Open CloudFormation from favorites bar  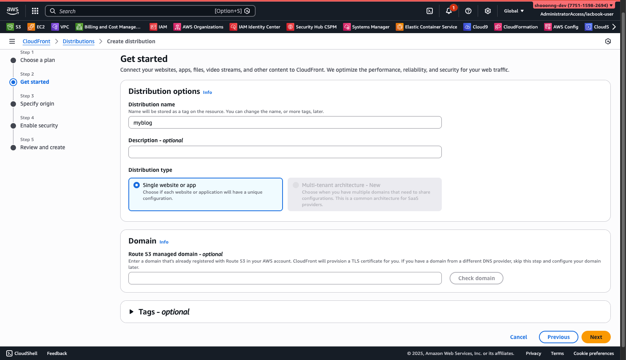[x=516, y=27]
